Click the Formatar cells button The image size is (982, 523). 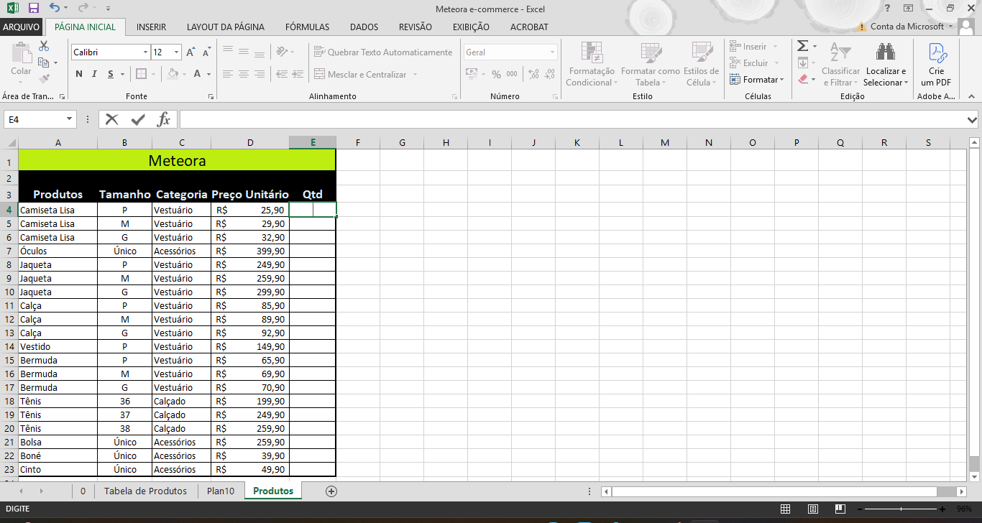tap(757, 80)
